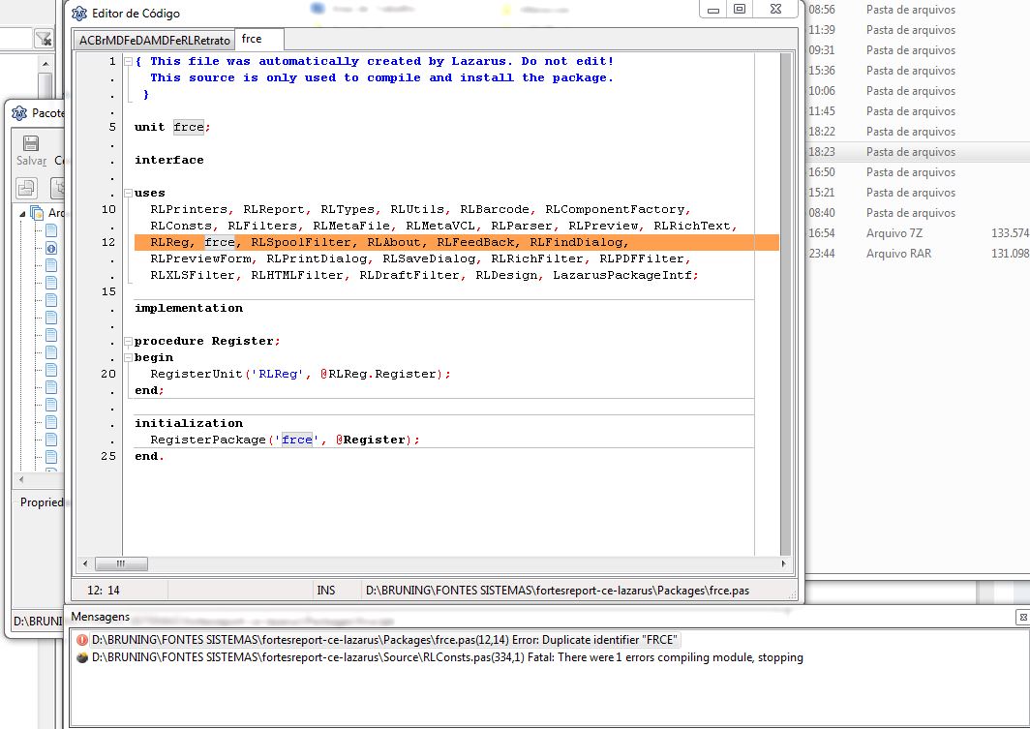Click the Lazarus icon in Editor de Código title
Image resolution: width=1030 pixels, height=729 pixels.
click(x=78, y=14)
